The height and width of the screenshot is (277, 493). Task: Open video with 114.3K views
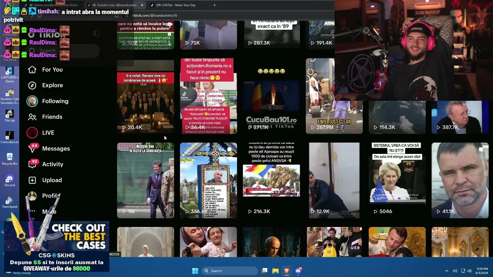click(x=397, y=117)
